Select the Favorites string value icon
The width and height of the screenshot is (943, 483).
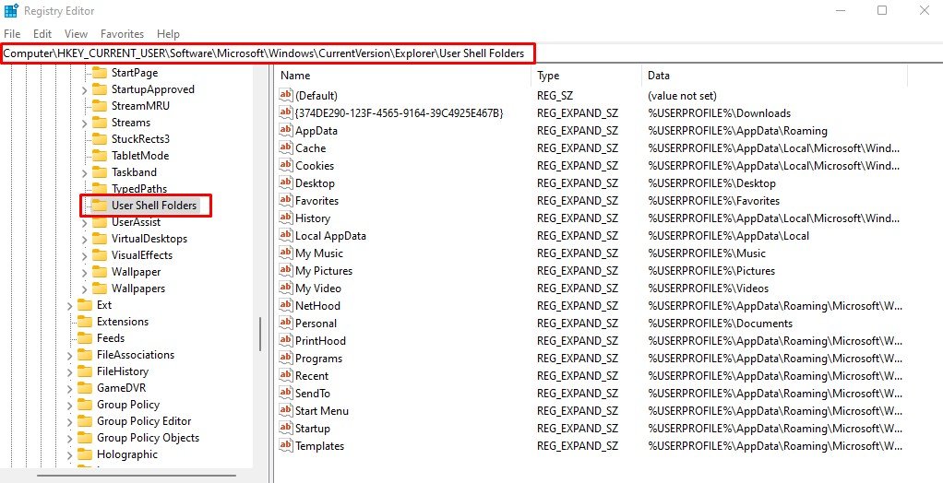[x=286, y=200]
